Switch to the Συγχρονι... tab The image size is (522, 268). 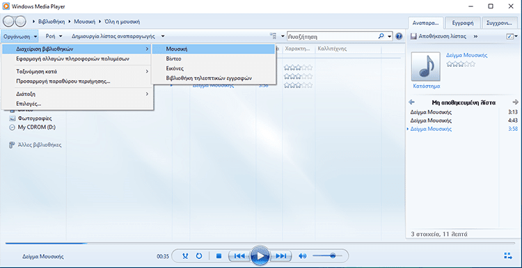point(499,23)
